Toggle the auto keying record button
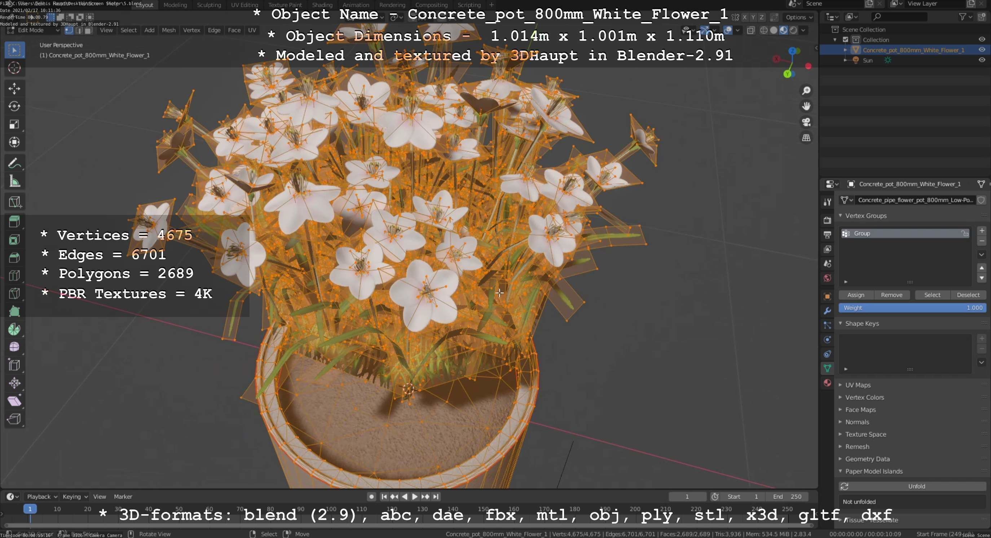This screenshot has height=538, width=991. (371, 497)
